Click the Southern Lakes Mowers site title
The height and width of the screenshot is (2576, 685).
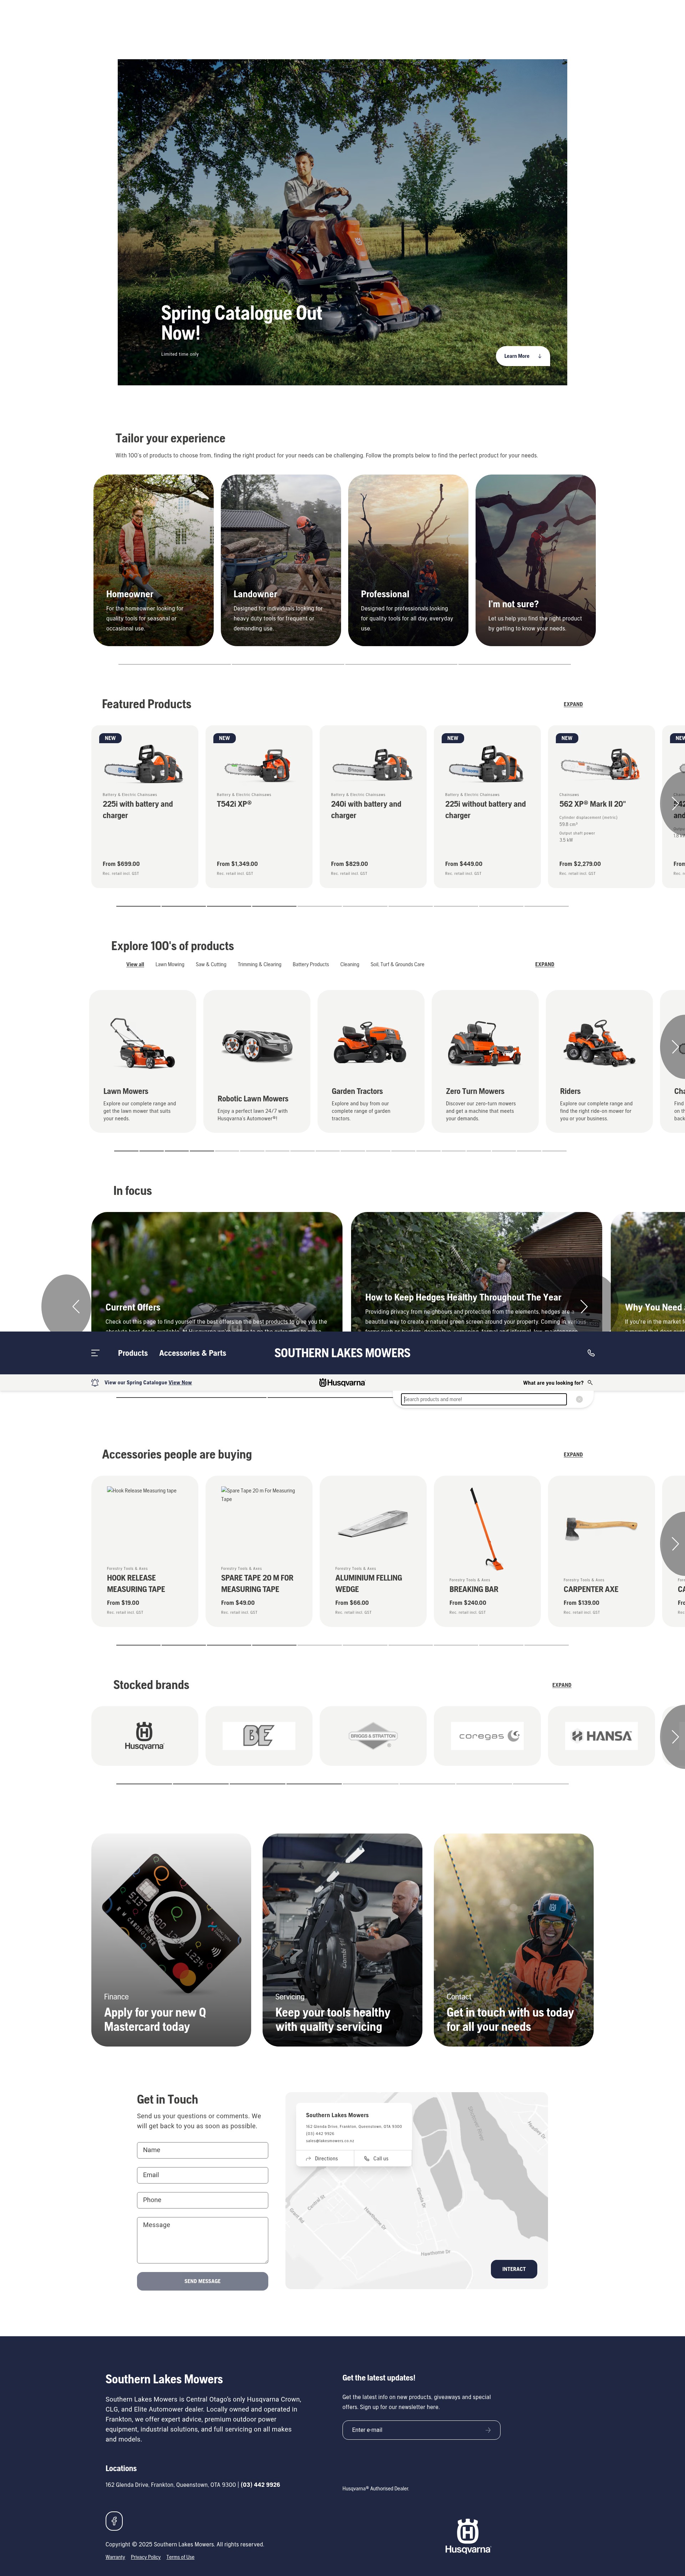(x=342, y=1353)
